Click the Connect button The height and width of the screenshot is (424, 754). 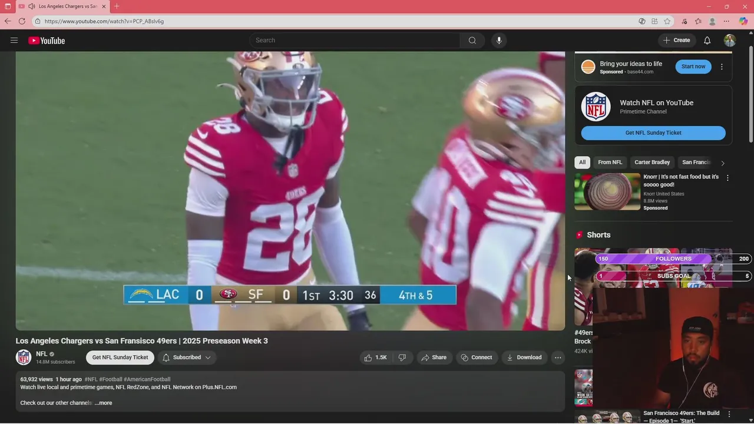(x=477, y=357)
